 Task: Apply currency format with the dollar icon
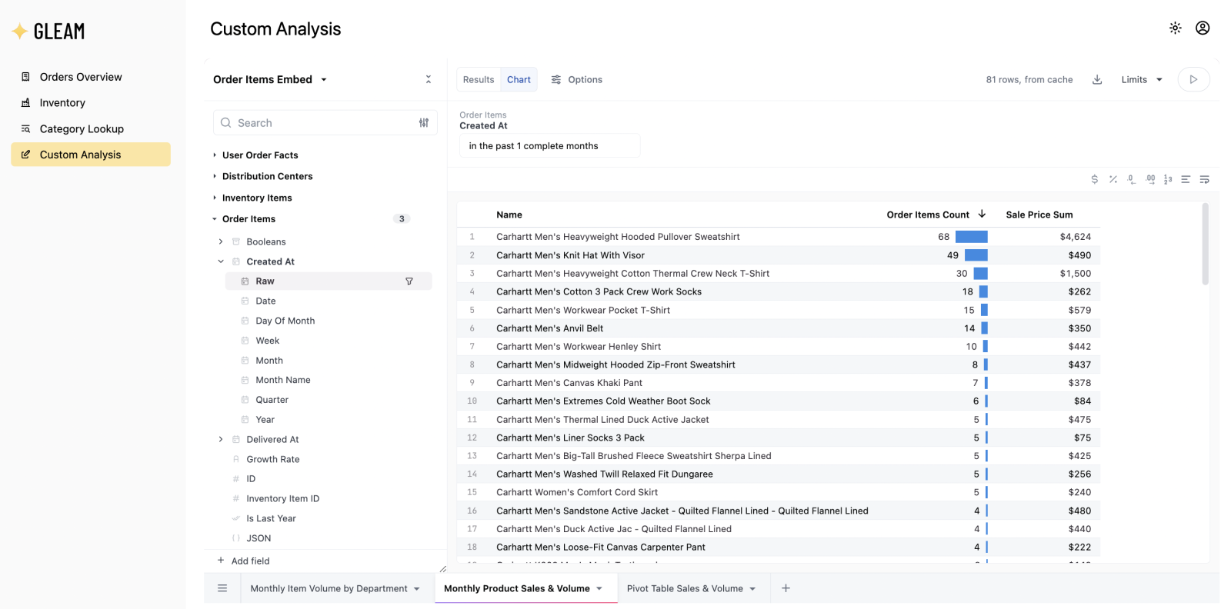[x=1094, y=179]
